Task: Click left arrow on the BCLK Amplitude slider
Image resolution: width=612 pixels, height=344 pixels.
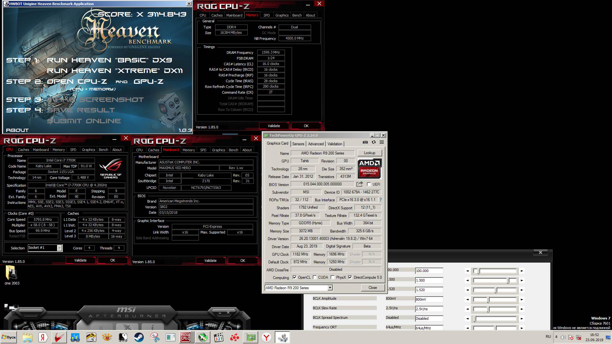Action: [x=467, y=300]
